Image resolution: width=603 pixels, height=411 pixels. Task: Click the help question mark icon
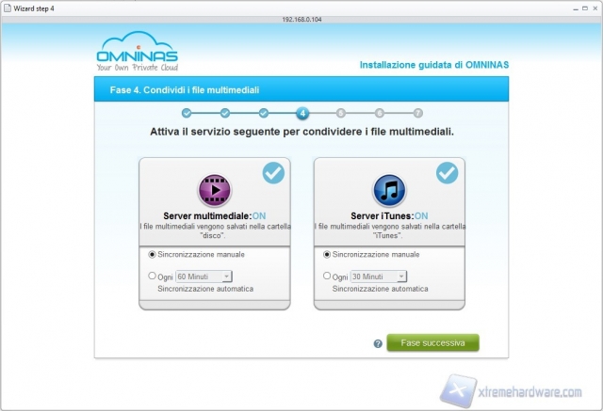(378, 343)
